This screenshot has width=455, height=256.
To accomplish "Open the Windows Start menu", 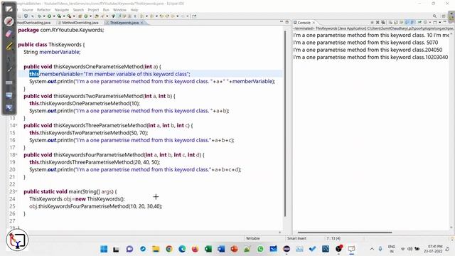I will [104, 249].
